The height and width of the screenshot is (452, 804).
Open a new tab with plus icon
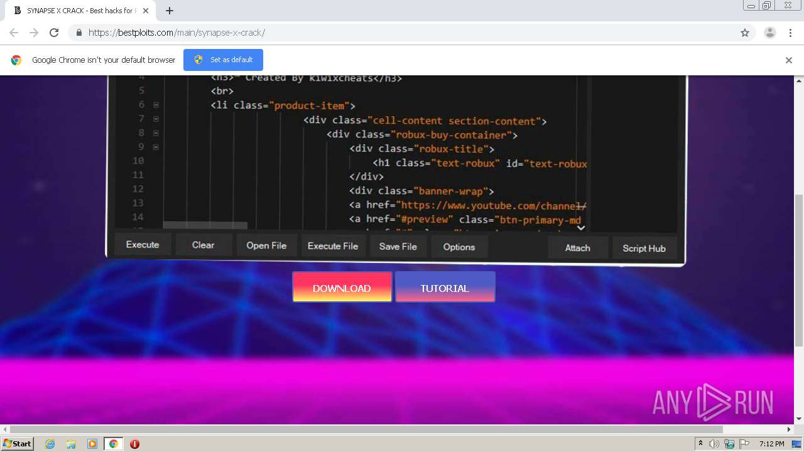(170, 11)
